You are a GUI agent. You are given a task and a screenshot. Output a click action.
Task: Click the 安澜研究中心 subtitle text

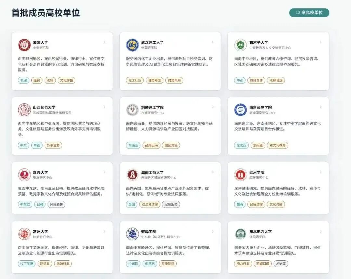[x=43, y=178]
